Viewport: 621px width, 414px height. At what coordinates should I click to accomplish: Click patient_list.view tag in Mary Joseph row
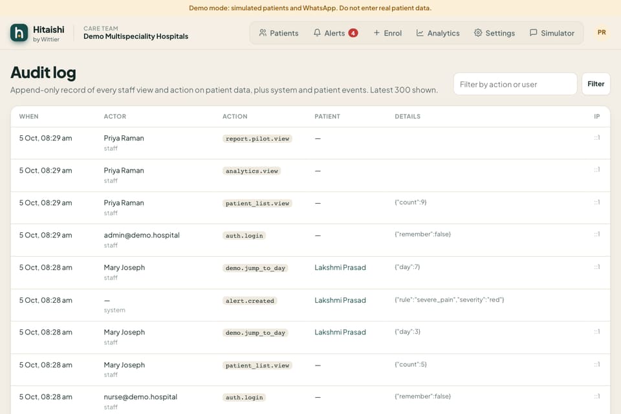click(x=257, y=365)
